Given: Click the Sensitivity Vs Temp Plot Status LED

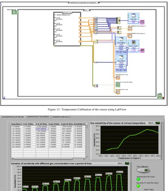Looking at the screenshot, I should pyautogui.click(x=138, y=186).
